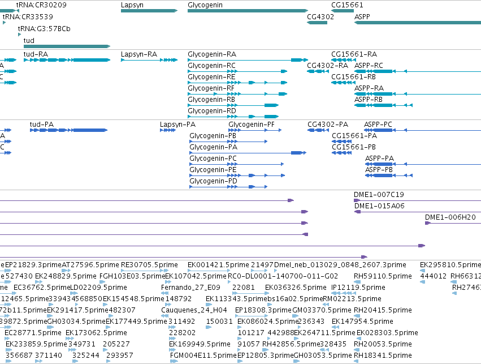This screenshot has height=364, width=481.
Task: Click the ASPP-PC protein label
Action: [378, 125]
